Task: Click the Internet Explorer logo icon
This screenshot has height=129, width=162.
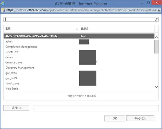Action: 3,3
